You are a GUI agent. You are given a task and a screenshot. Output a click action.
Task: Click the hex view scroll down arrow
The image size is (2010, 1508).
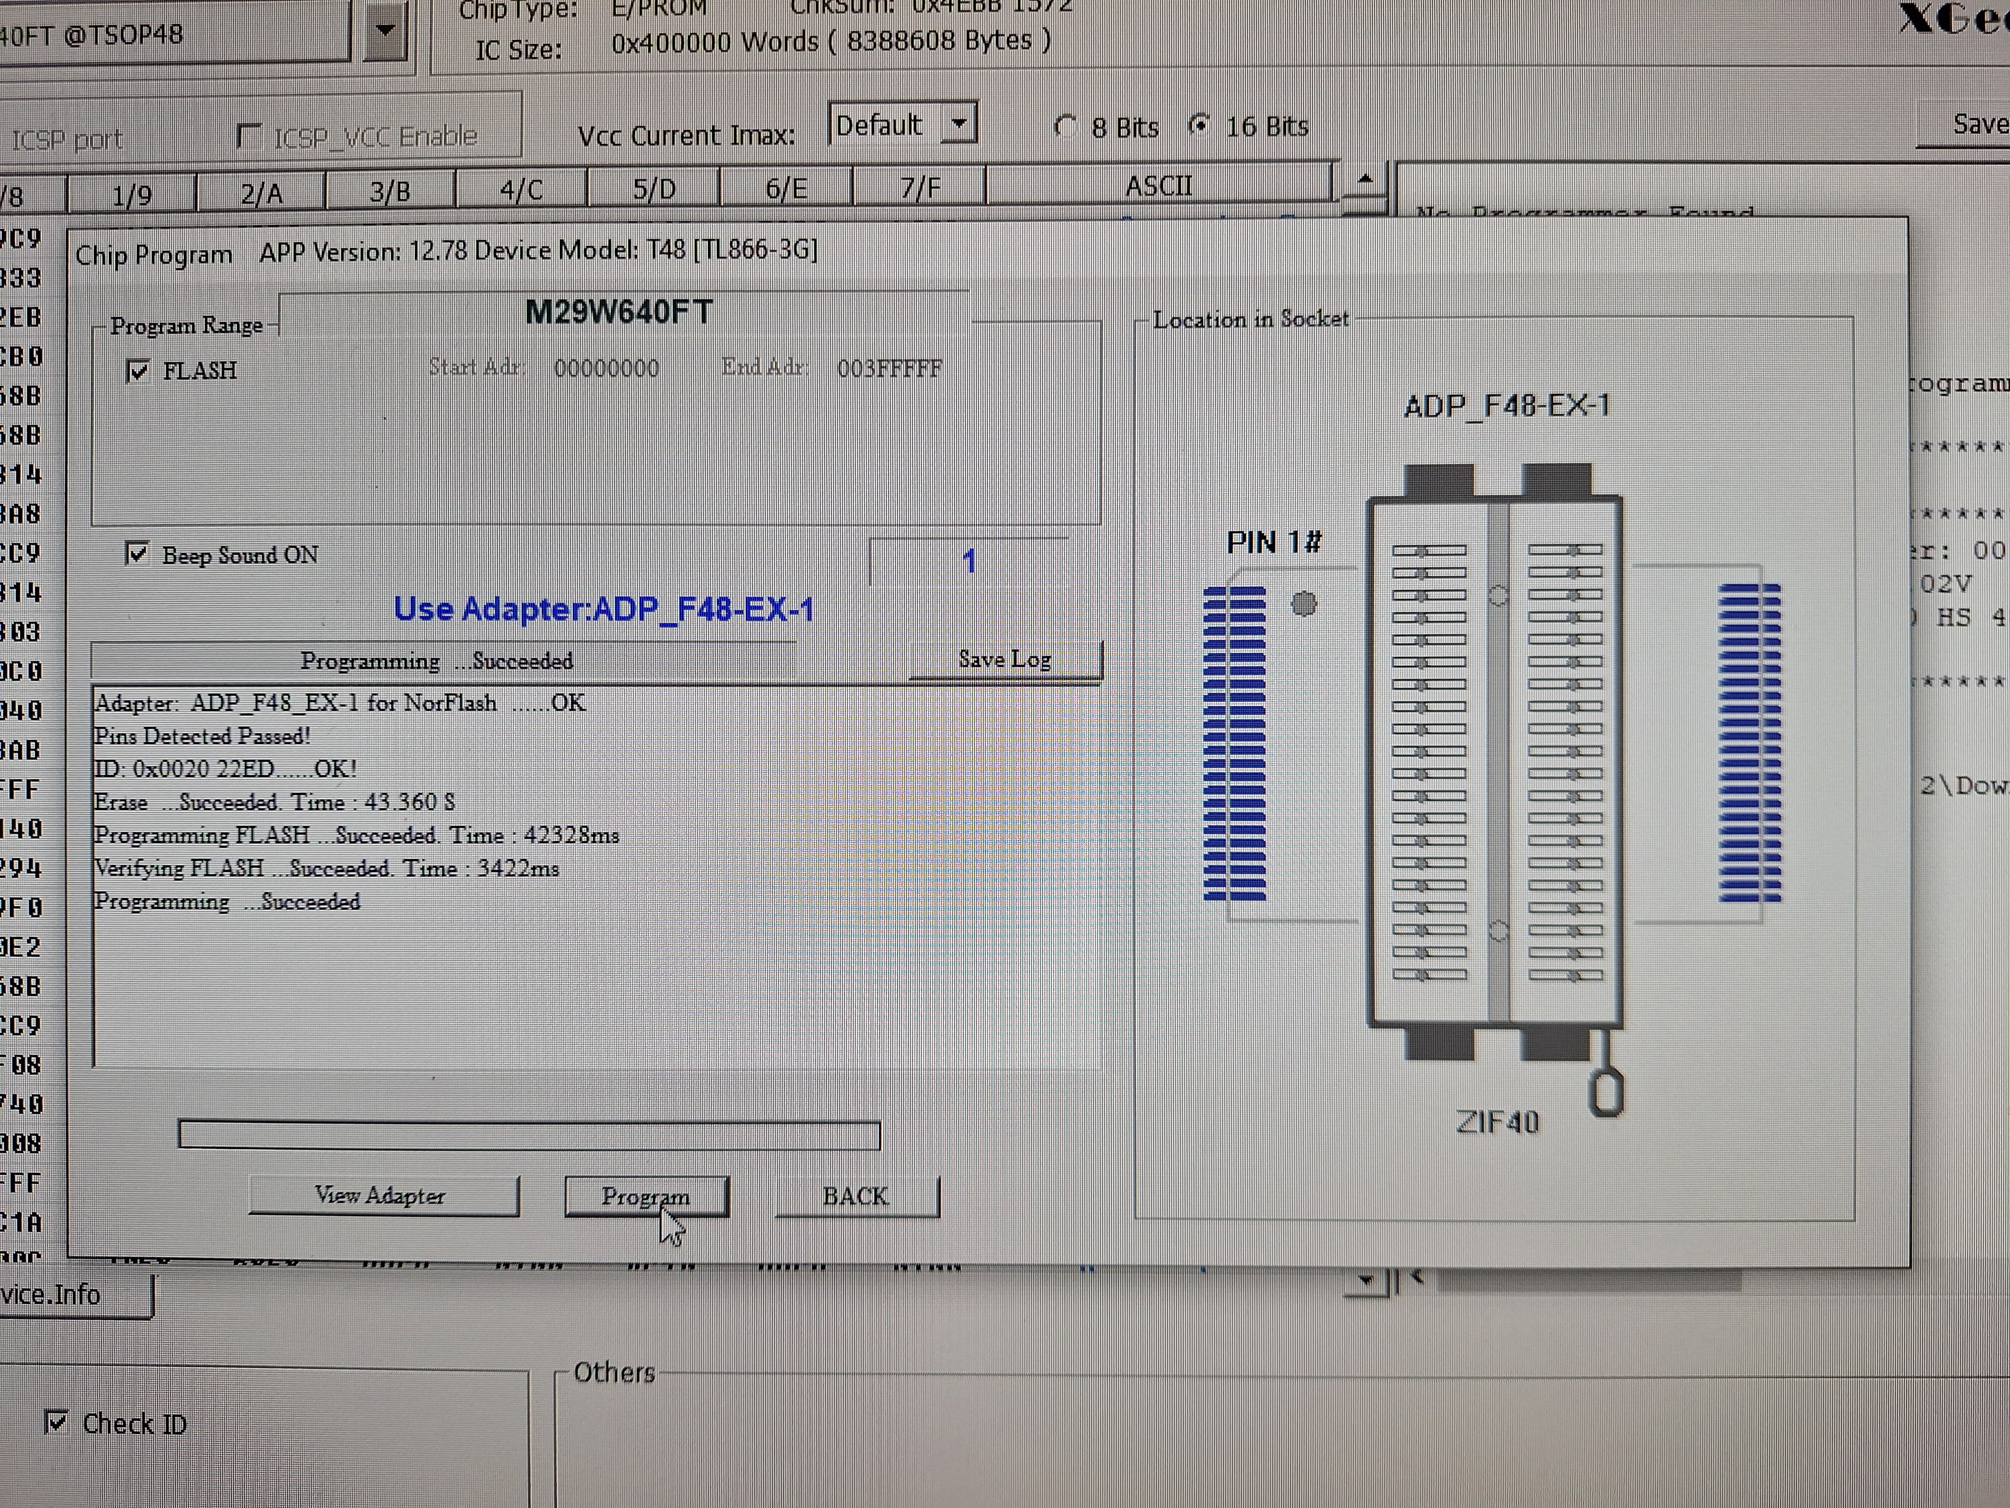pyautogui.click(x=1365, y=1280)
